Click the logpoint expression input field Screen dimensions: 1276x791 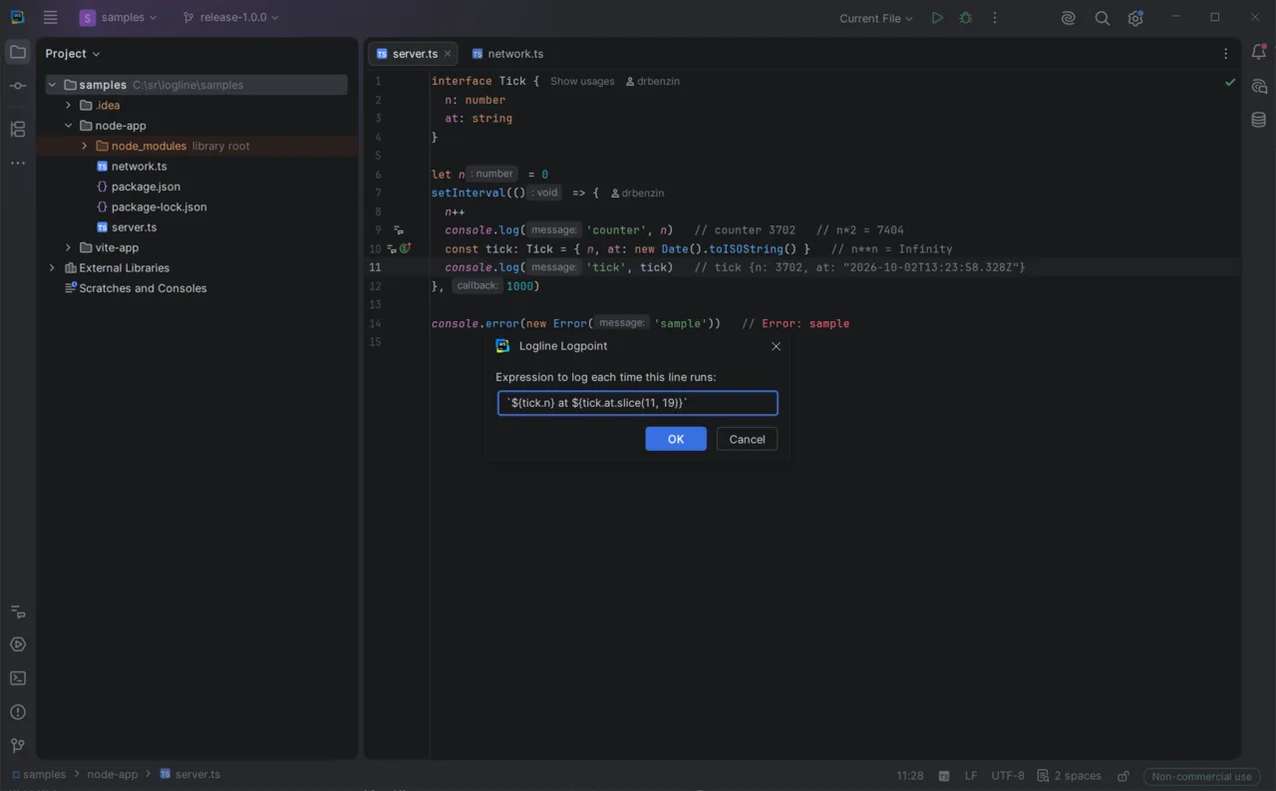638,403
